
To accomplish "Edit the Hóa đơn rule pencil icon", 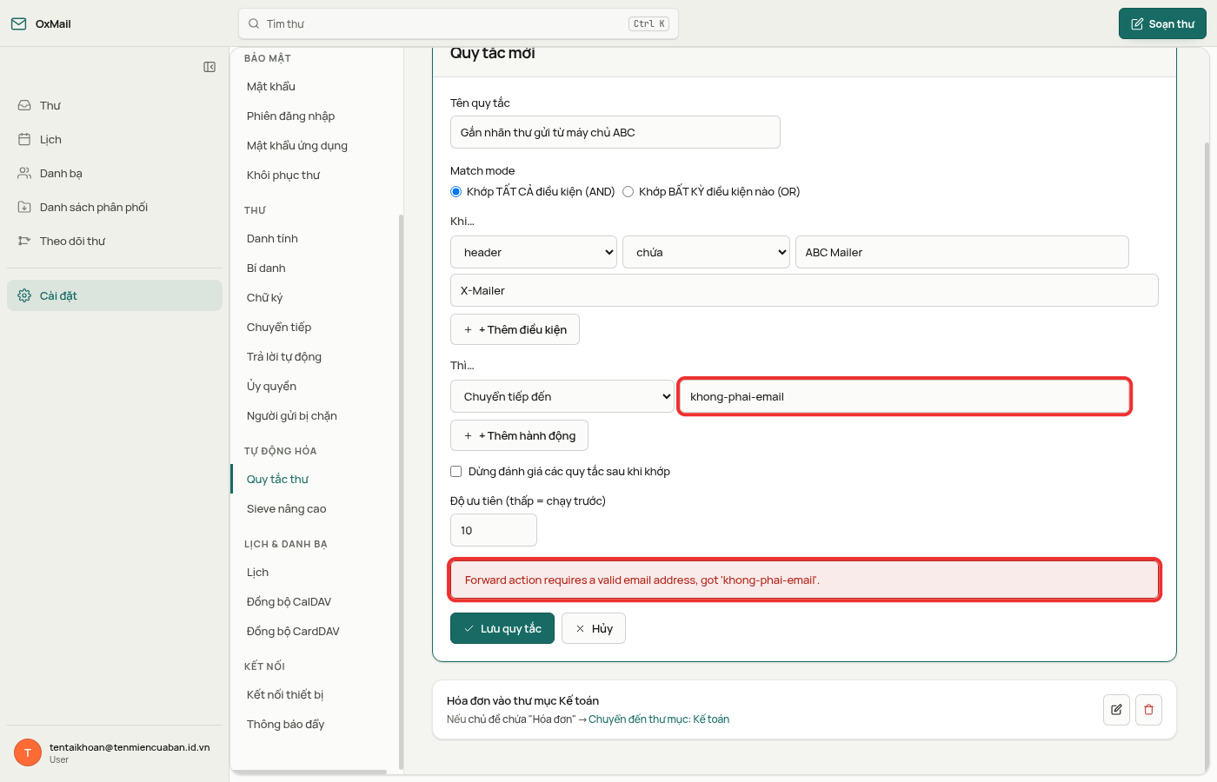I will pyautogui.click(x=1116, y=710).
